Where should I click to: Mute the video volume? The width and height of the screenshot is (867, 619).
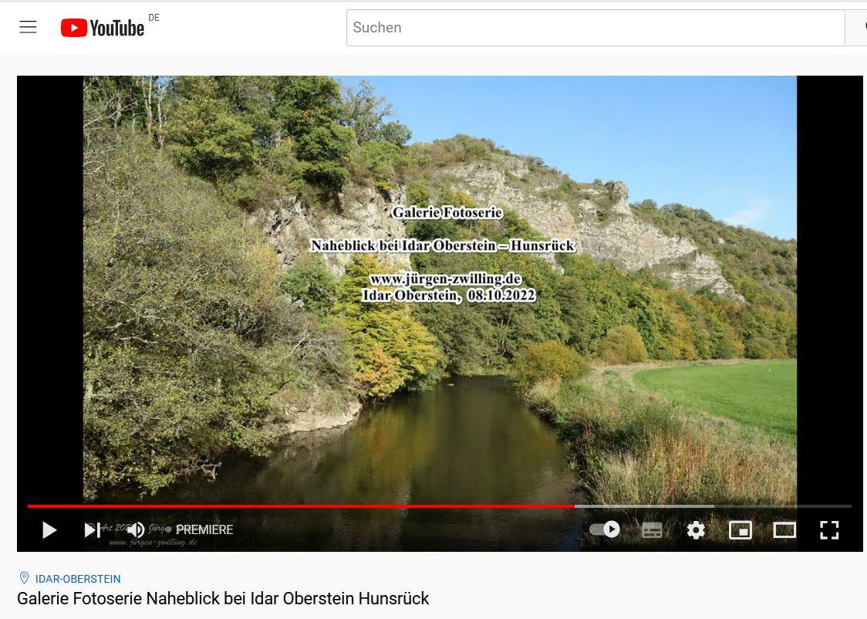(136, 530)
